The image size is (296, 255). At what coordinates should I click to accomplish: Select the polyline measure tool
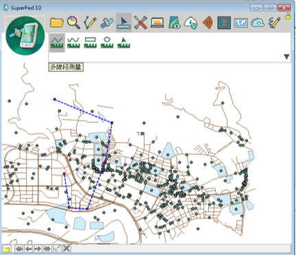pyautogui.click(x=57, y=42)
